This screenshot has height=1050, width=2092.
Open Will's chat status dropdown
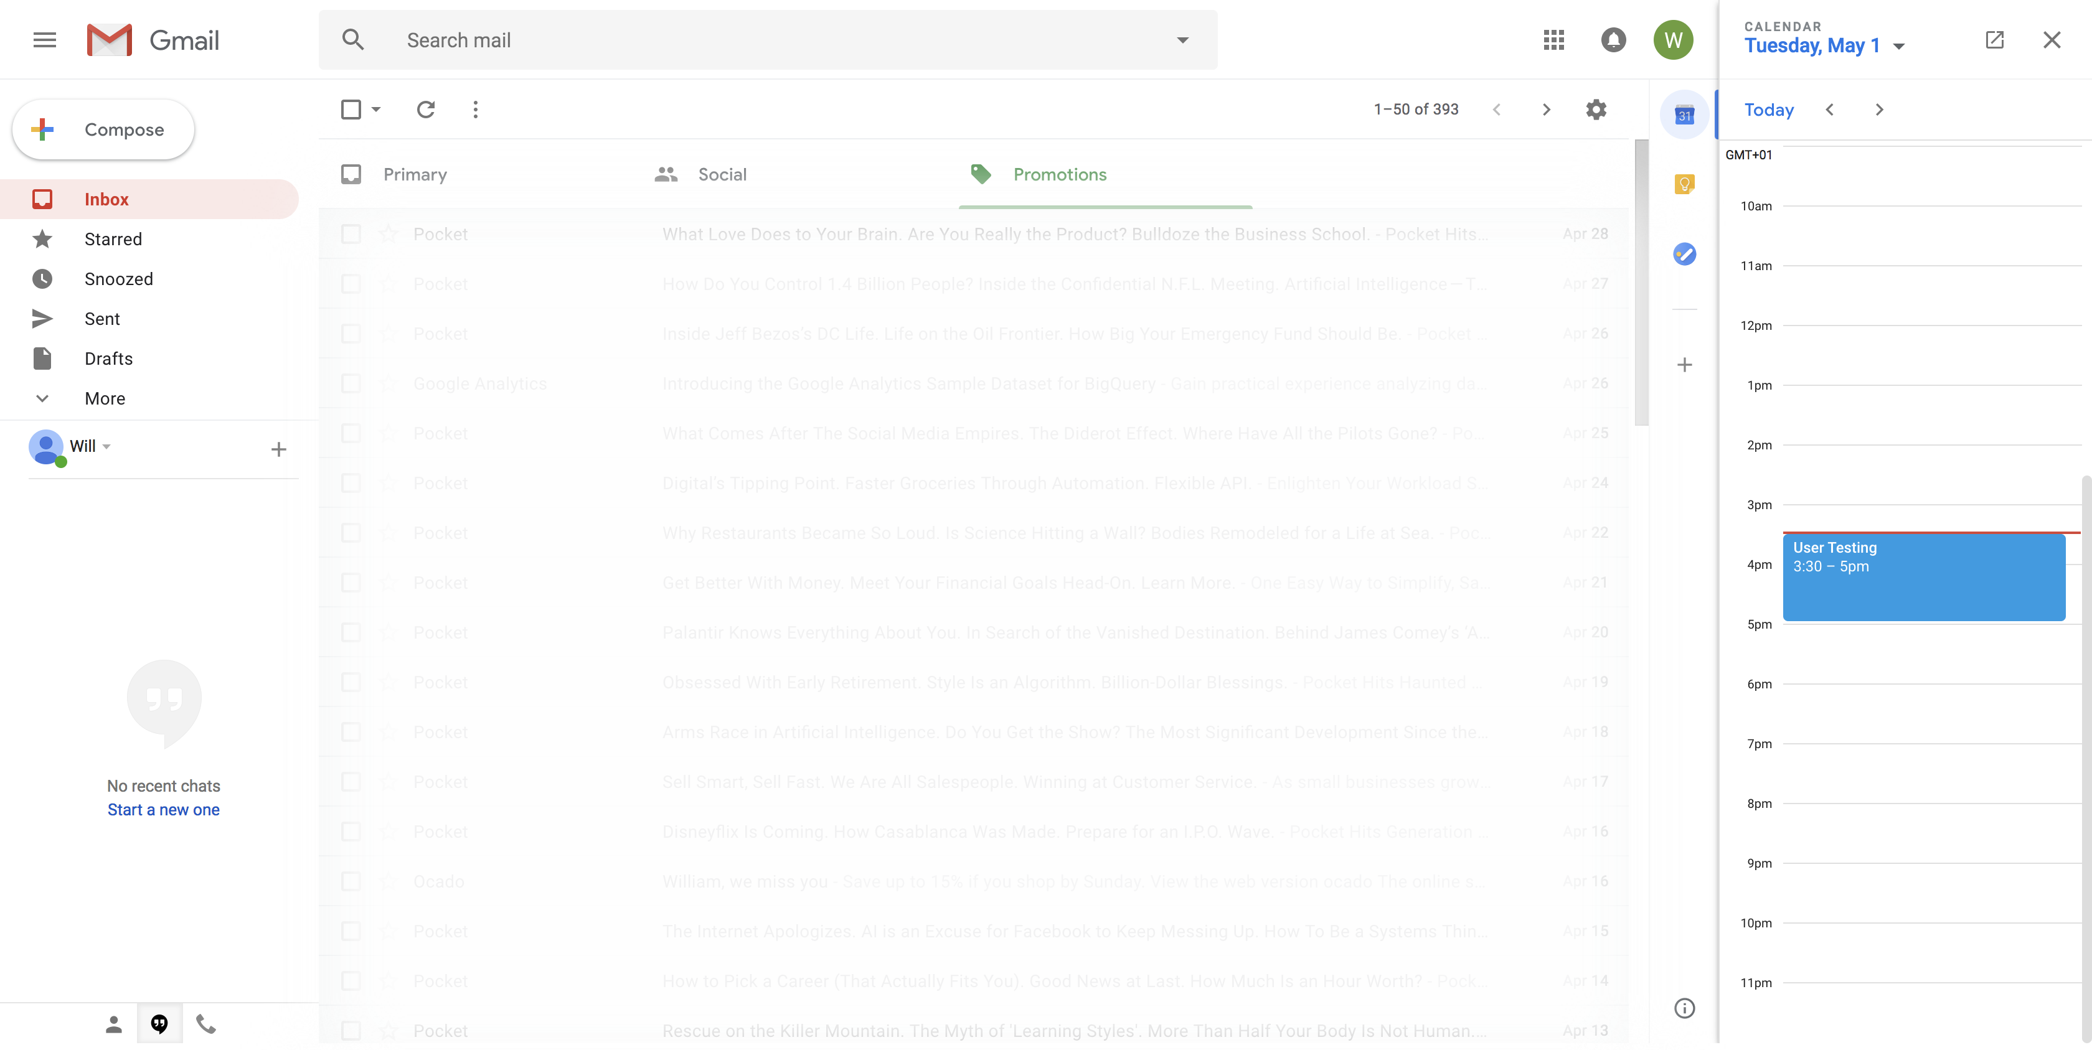[107, 447]
